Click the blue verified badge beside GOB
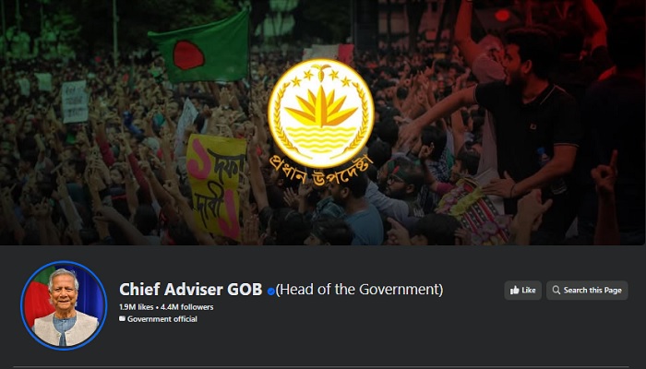The width and height of the screenshot is (646, 369). pos(270,292)
